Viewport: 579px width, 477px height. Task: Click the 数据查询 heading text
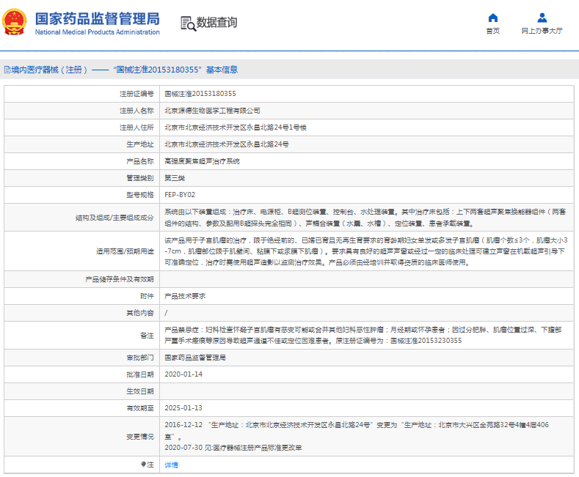[x=218, y=23]
